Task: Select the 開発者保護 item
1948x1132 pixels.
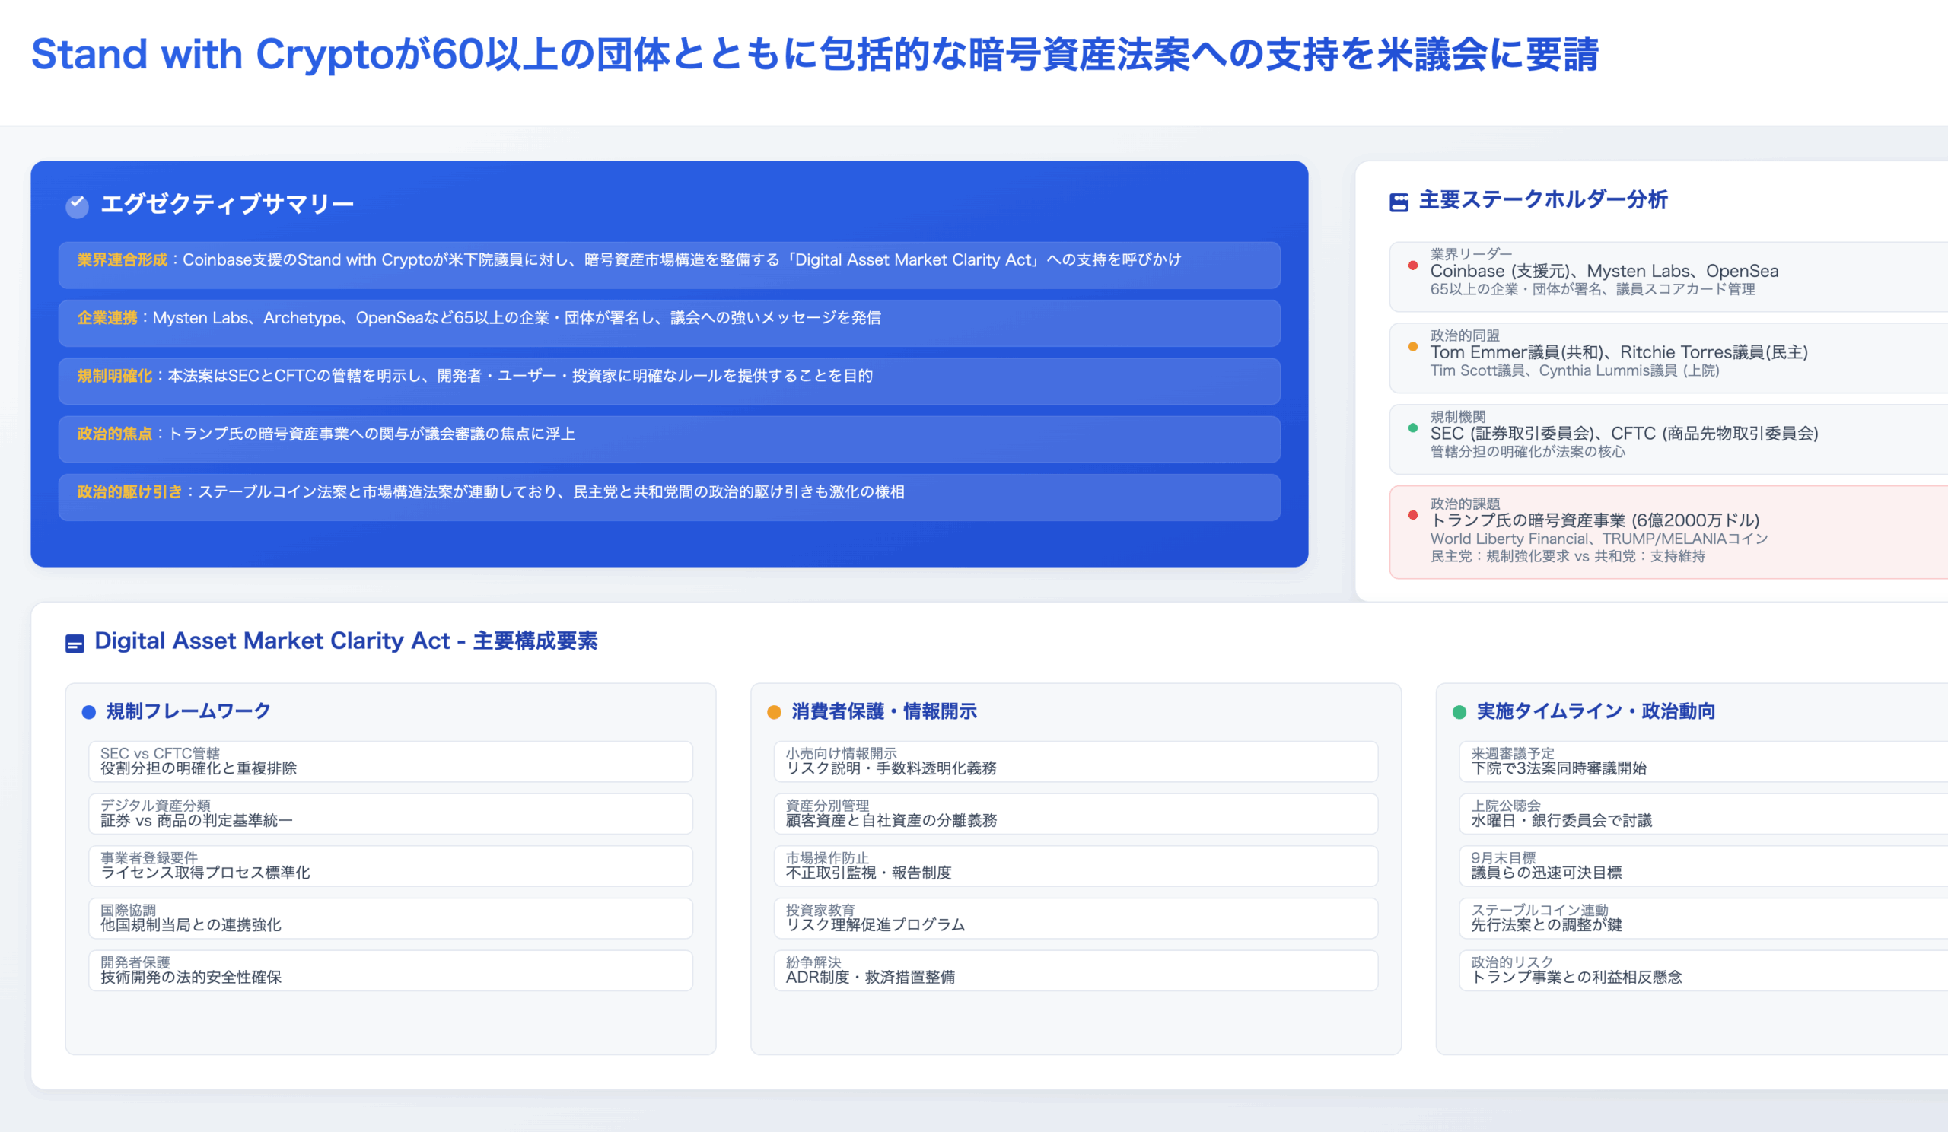Action: click(390, 971)
